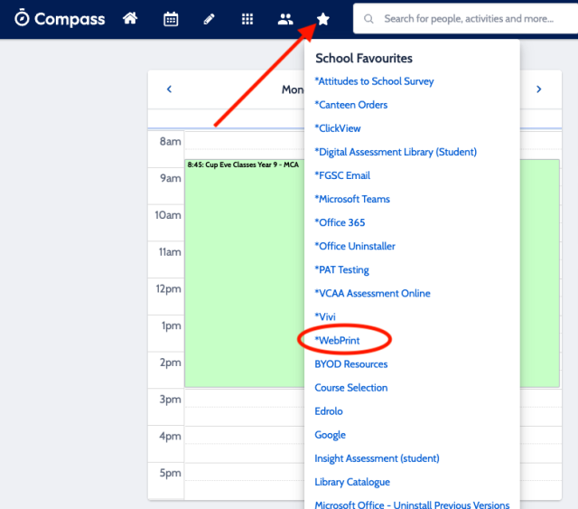Viewport: 578px width, 509px height.
Task: Click the search magnifier icon
Action: pos(368,18)
